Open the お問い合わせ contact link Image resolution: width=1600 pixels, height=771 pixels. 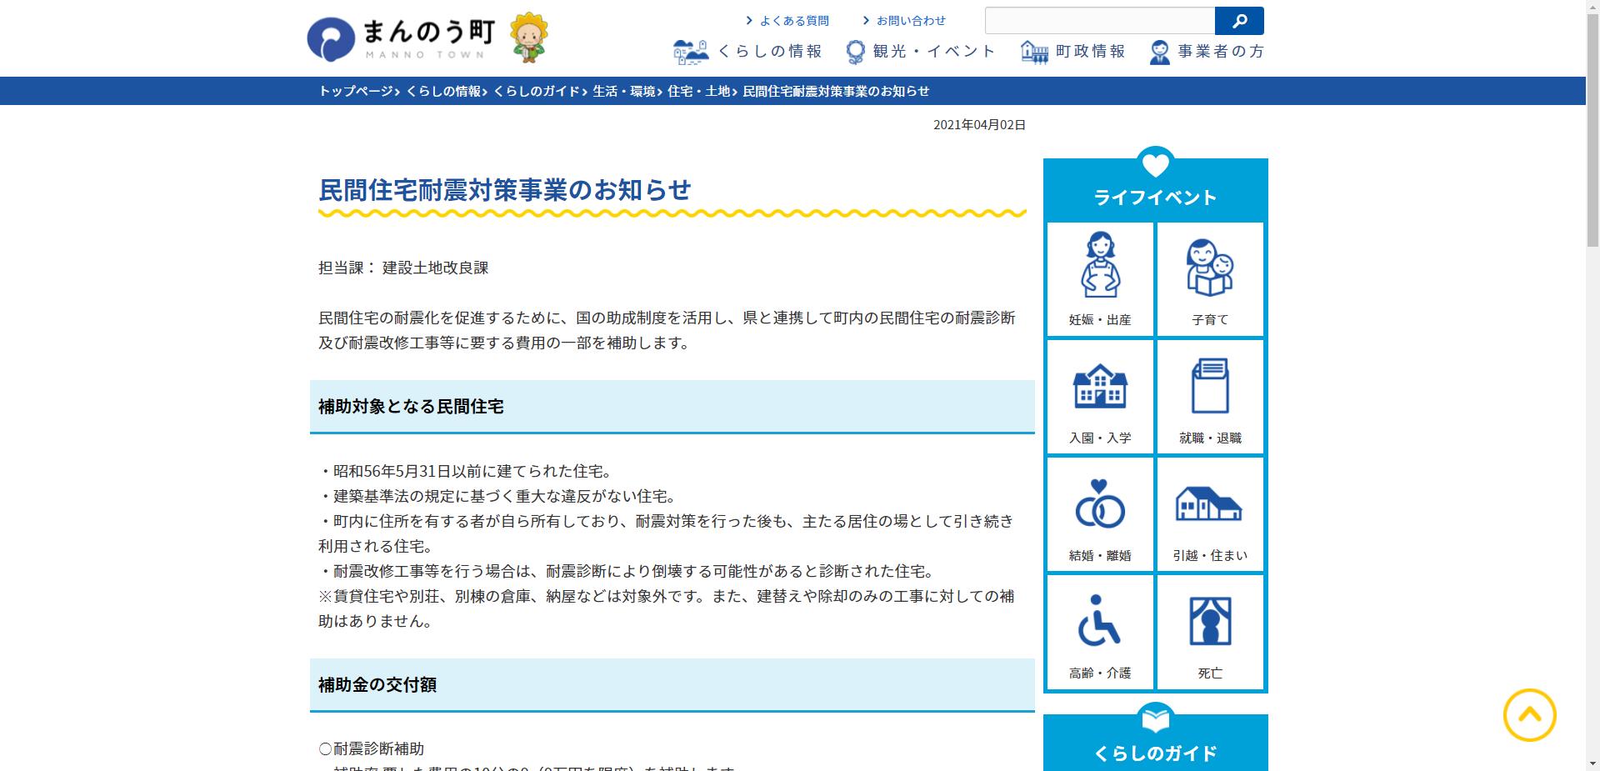point(910,20)
